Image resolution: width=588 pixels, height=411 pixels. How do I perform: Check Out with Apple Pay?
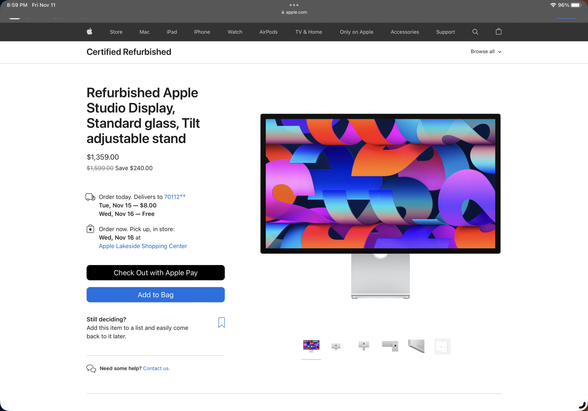coord(156,273)
